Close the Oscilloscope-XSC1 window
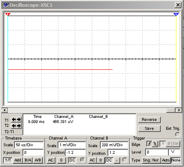The width and height of the screenshot is (184, 167). [178, 5]
